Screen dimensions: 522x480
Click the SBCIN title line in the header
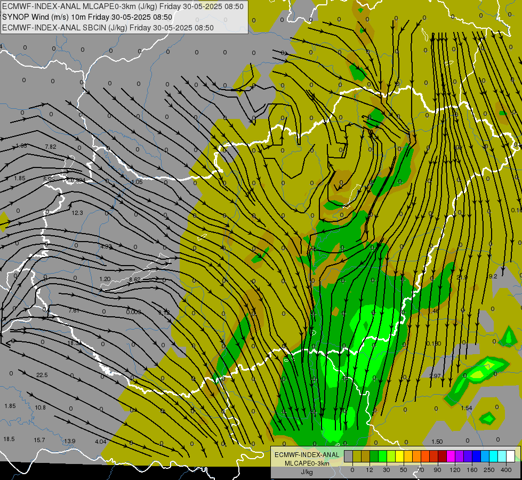click(x=108, y=28)
